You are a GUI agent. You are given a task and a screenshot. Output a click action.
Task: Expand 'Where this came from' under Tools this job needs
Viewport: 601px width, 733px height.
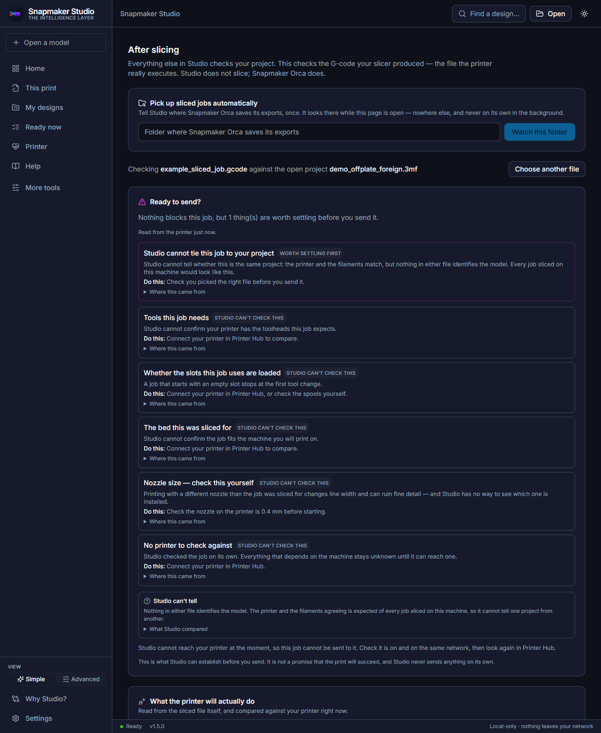[174, 348]
